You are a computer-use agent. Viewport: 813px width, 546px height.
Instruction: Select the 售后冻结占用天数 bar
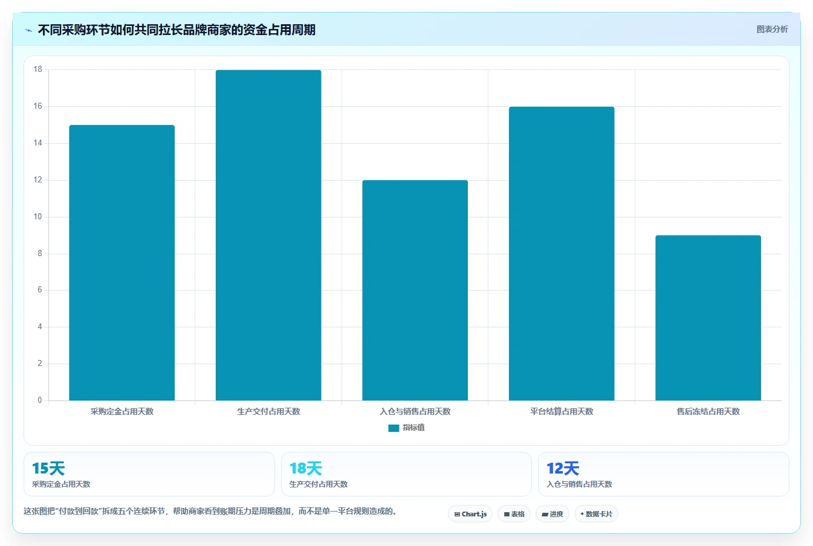[x=708, y=318]
